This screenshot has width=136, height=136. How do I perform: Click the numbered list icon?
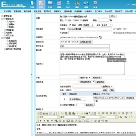[x=127, y=113]
